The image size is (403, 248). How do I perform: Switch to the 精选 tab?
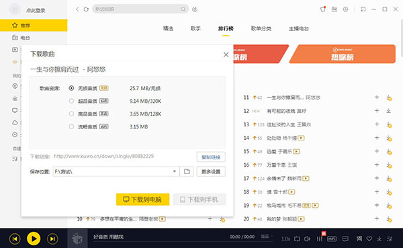(x=168, y=28)
